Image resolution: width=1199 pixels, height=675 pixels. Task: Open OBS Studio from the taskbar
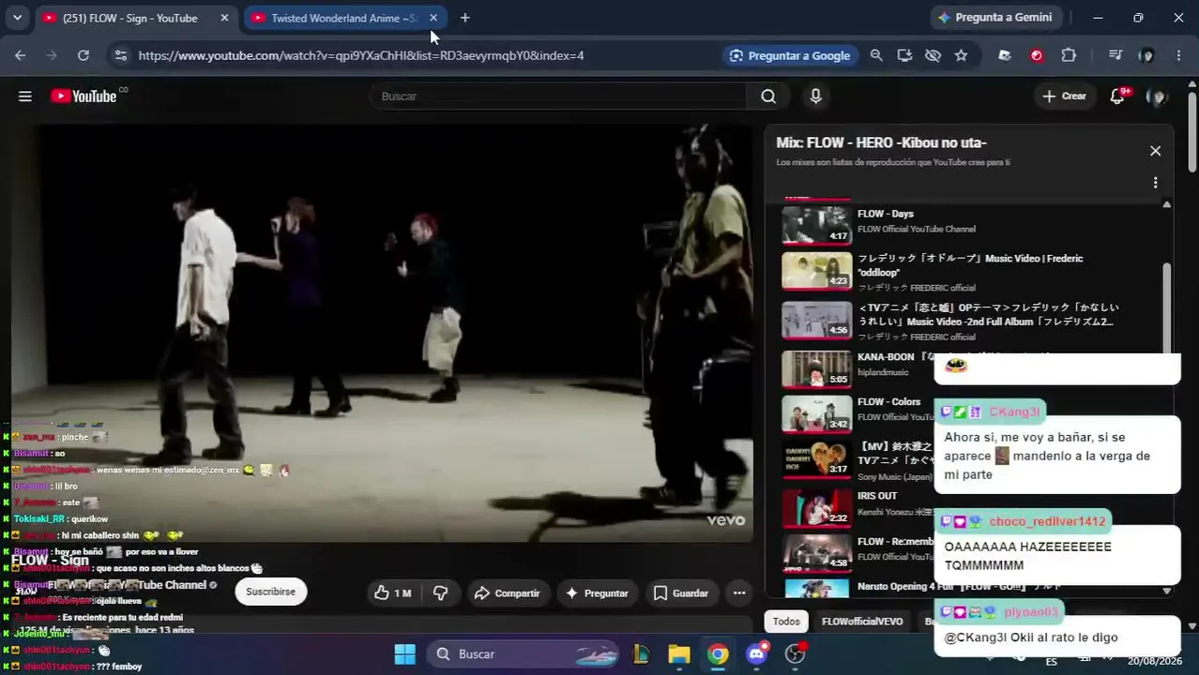[796, 653]
